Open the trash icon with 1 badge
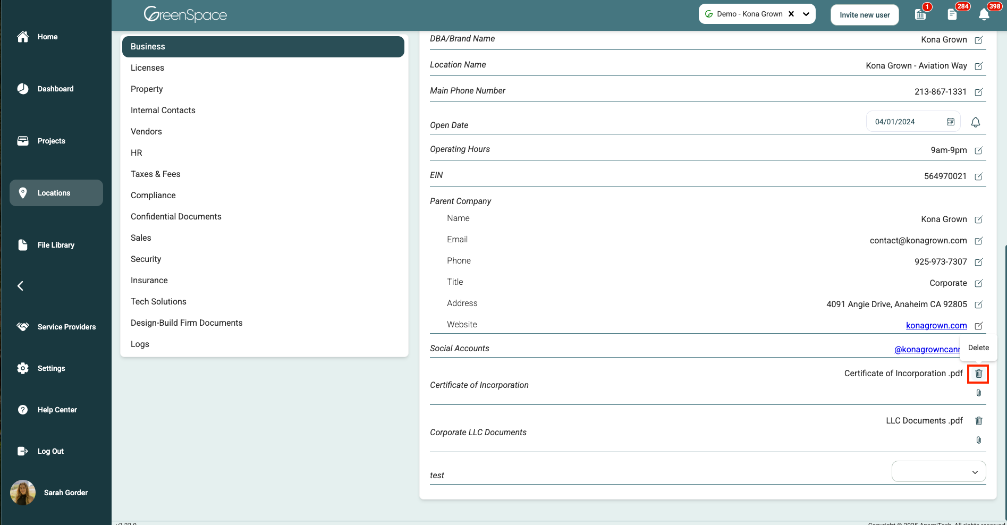 [x=920, y=14]
